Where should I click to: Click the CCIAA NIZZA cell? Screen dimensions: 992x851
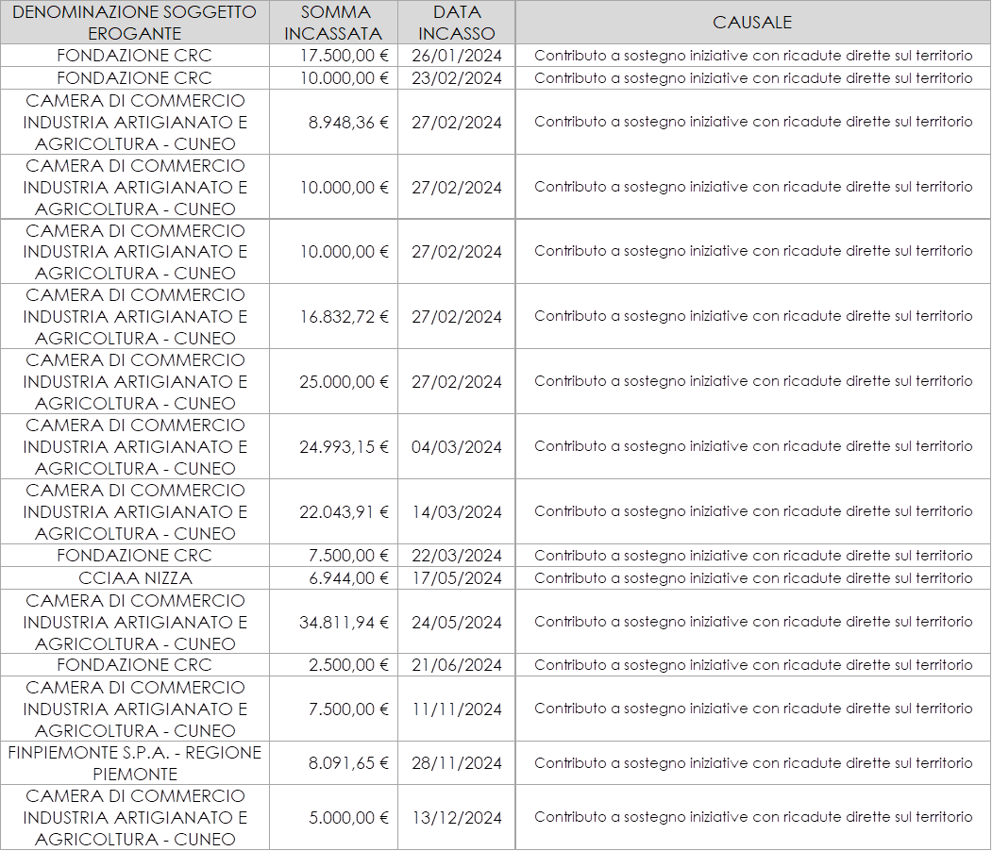point(134,577)
